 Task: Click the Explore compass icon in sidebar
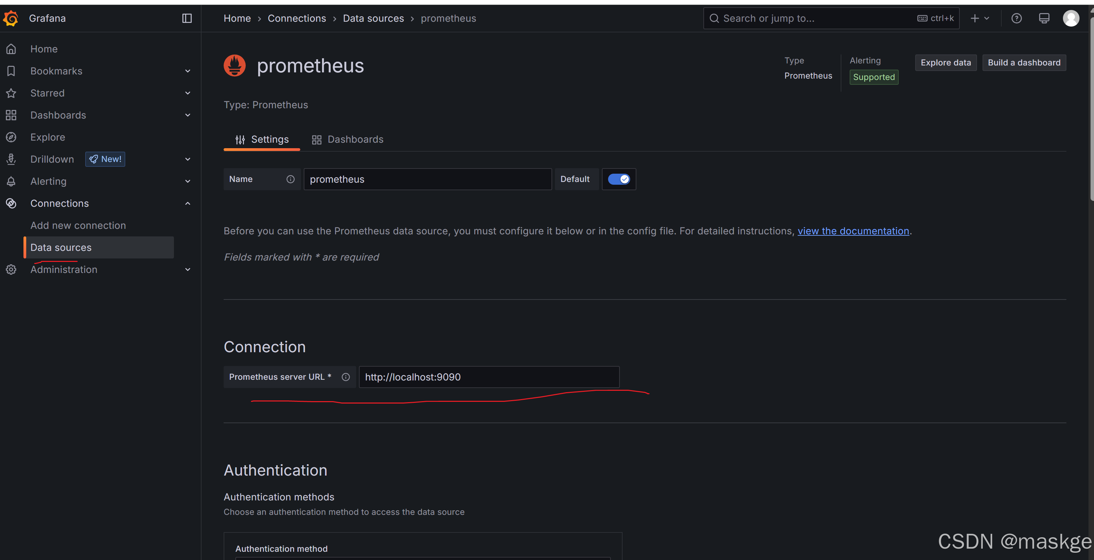(11, 138)
